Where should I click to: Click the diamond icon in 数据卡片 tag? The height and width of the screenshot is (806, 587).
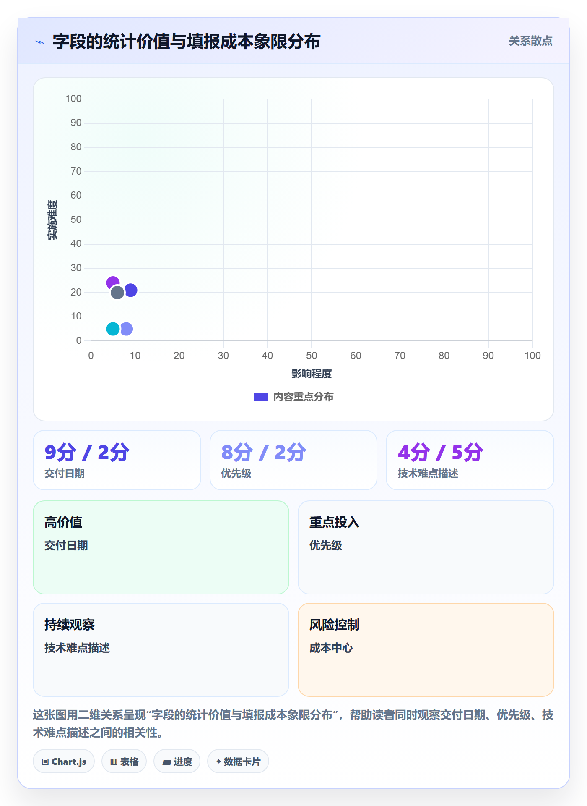tap(218, 762)
